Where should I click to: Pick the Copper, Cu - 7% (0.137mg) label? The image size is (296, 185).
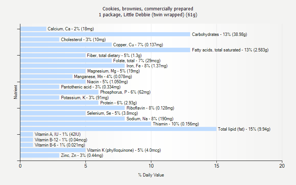click(138, 45)
